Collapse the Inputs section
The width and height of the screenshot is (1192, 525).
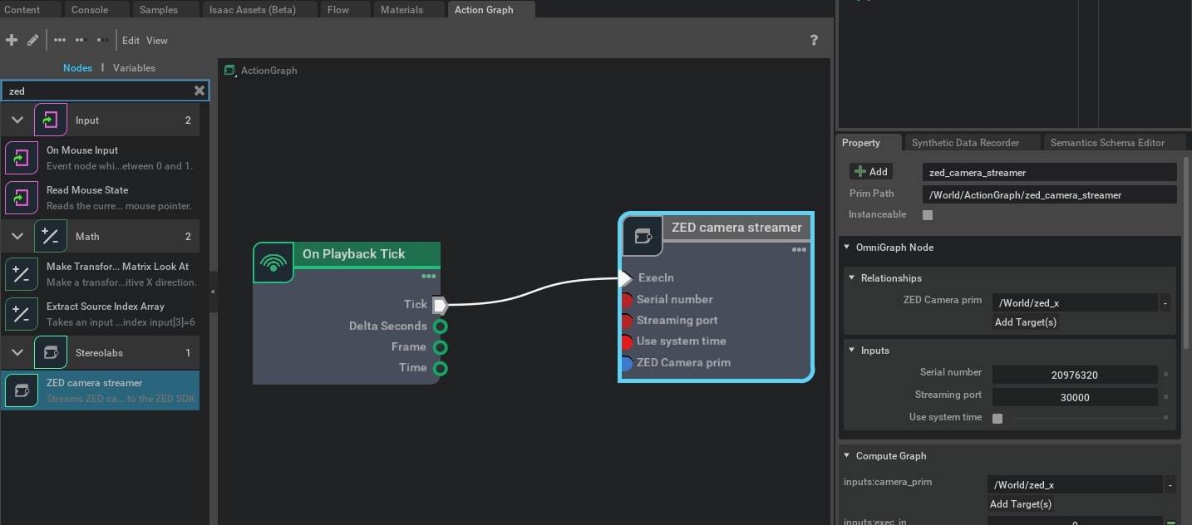[x=852, y=350]
